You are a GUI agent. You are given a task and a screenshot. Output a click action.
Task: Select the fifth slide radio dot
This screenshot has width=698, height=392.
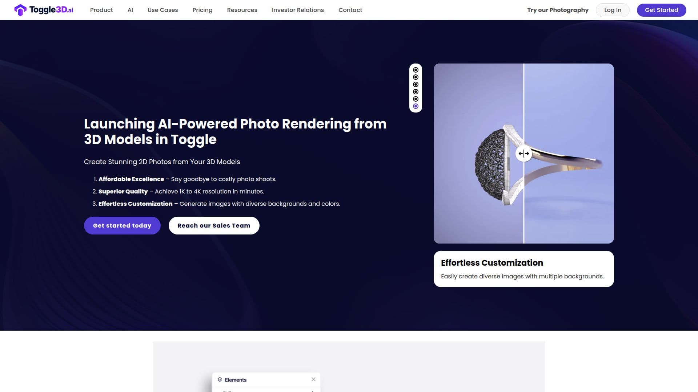[416, 99]
